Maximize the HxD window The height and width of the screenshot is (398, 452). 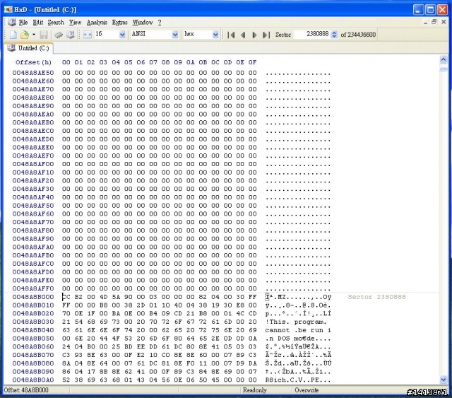pyautogui.click(x=430, y=9)
